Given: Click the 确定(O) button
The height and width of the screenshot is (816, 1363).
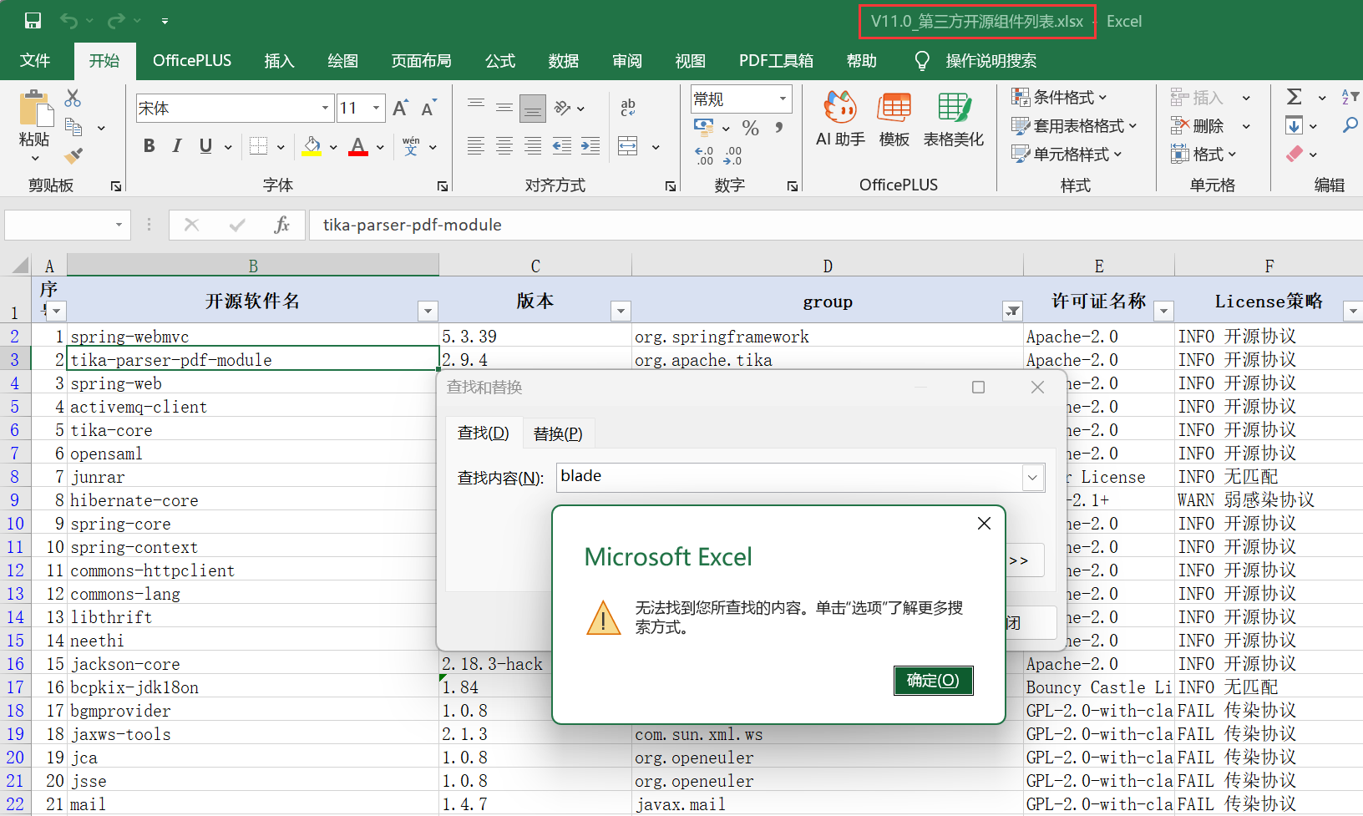Looking at the screenshot, I should coord(933,680).
